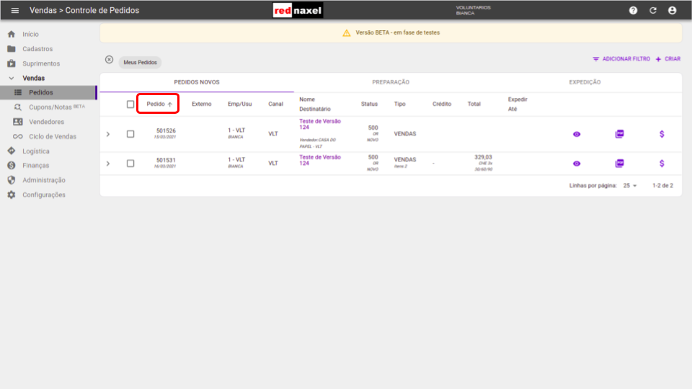Click the dollar payment icon for order 501526
Image resolution: width=692 pixels, height=389 pixels.
[x=662, y=134]
